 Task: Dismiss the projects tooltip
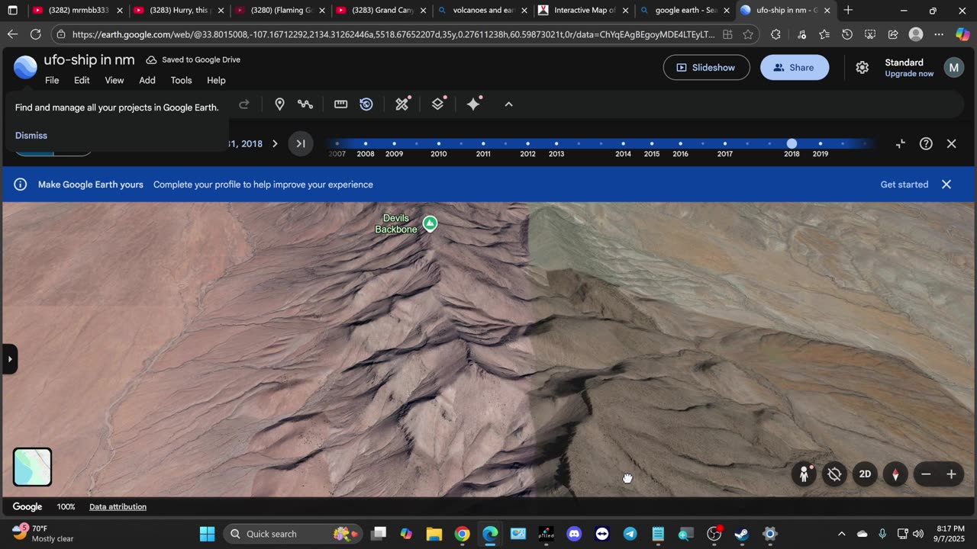click(x=31, y=135)
